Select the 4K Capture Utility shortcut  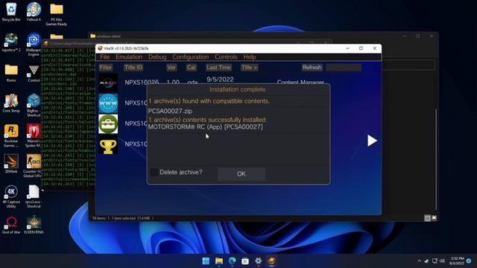(11, 197)
